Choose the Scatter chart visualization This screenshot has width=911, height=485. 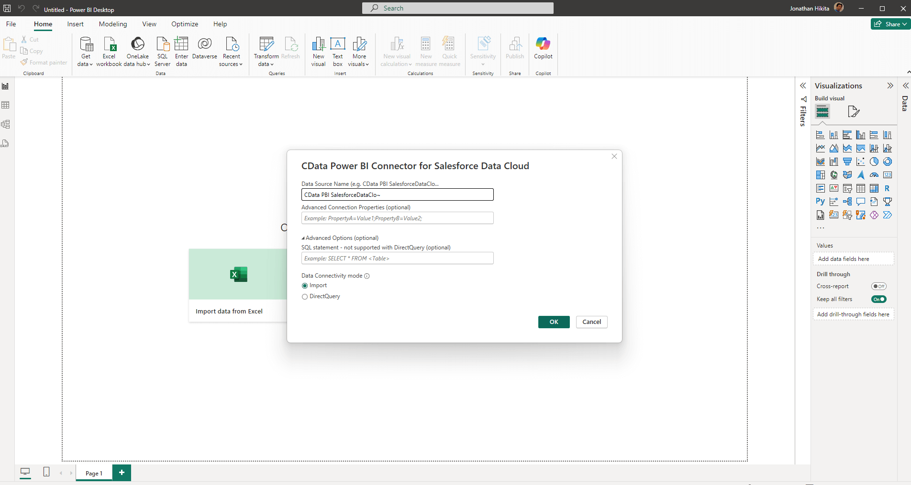pyautogui.click(x=861, y=162)
